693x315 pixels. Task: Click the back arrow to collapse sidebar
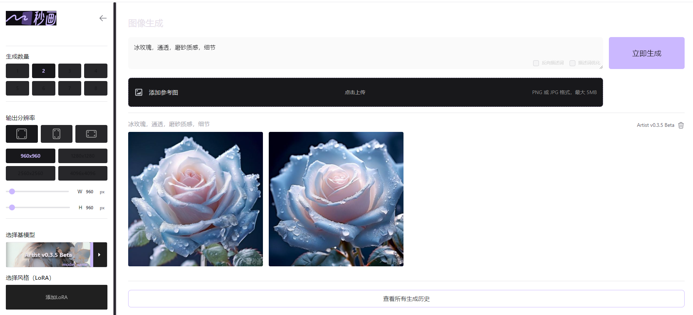(103, 18)
